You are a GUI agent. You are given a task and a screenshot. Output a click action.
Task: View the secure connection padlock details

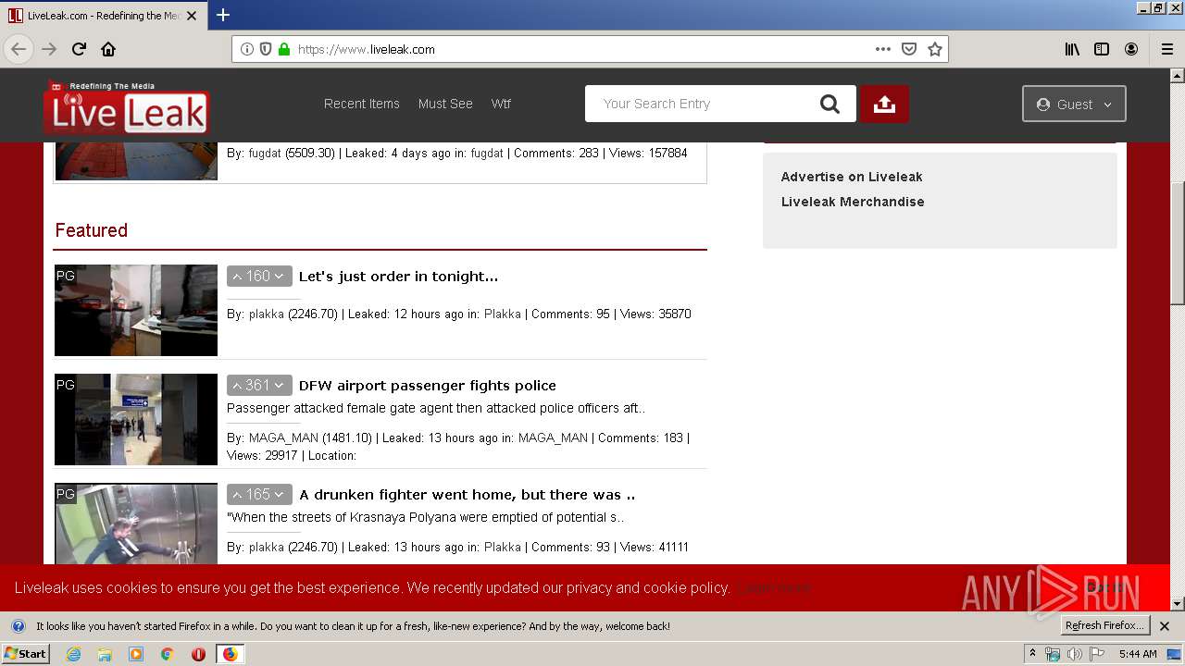click(284, 49)
